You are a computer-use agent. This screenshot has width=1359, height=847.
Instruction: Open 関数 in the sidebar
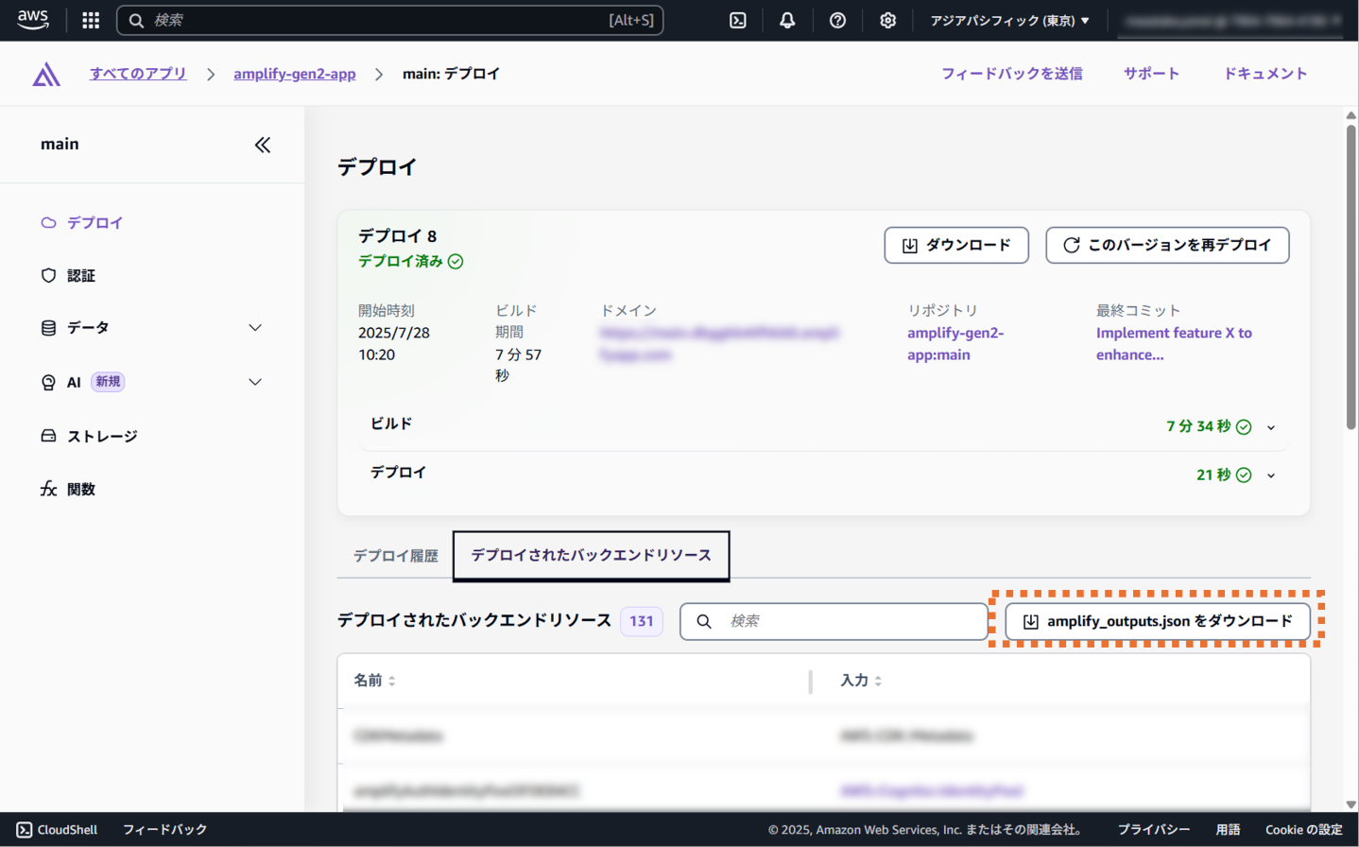click(81, 489)
